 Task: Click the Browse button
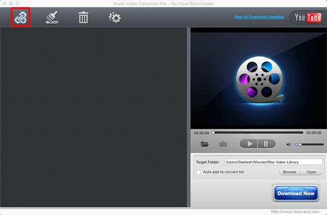(x=290, y=172)
